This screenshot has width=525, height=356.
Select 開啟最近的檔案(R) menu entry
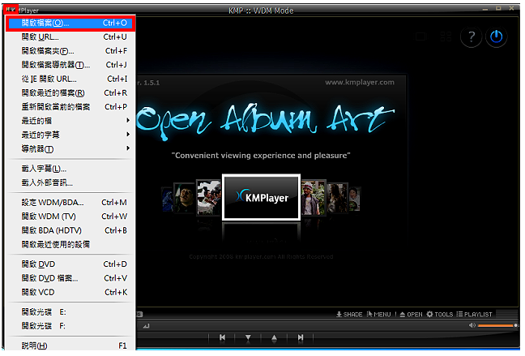tap(70, 93)
